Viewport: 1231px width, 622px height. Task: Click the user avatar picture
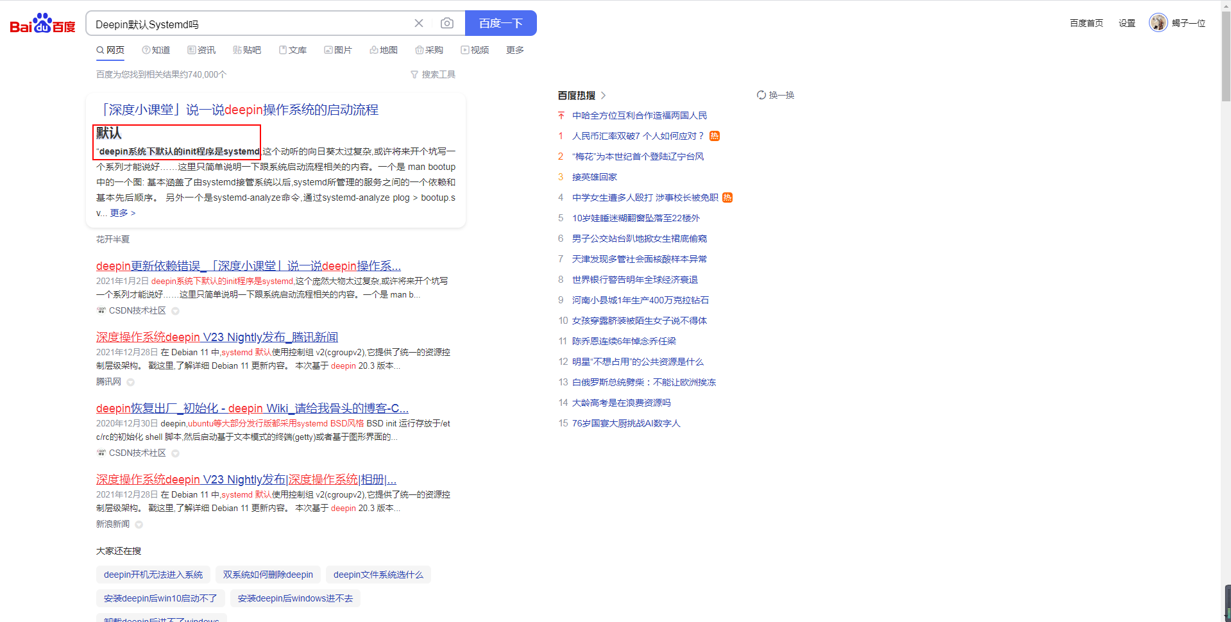pos(1158,23)
